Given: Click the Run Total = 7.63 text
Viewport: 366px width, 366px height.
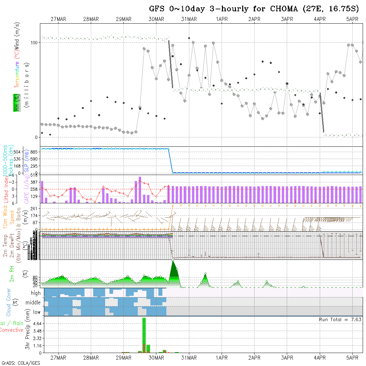Looking at the screenshot, I should 340,319.
